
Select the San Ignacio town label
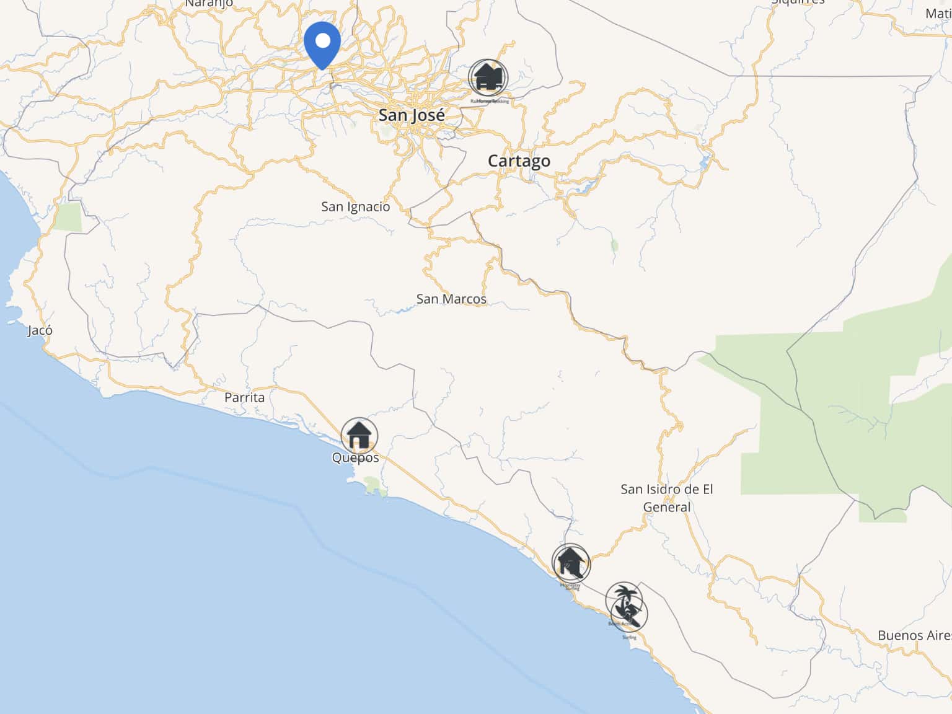356,207
